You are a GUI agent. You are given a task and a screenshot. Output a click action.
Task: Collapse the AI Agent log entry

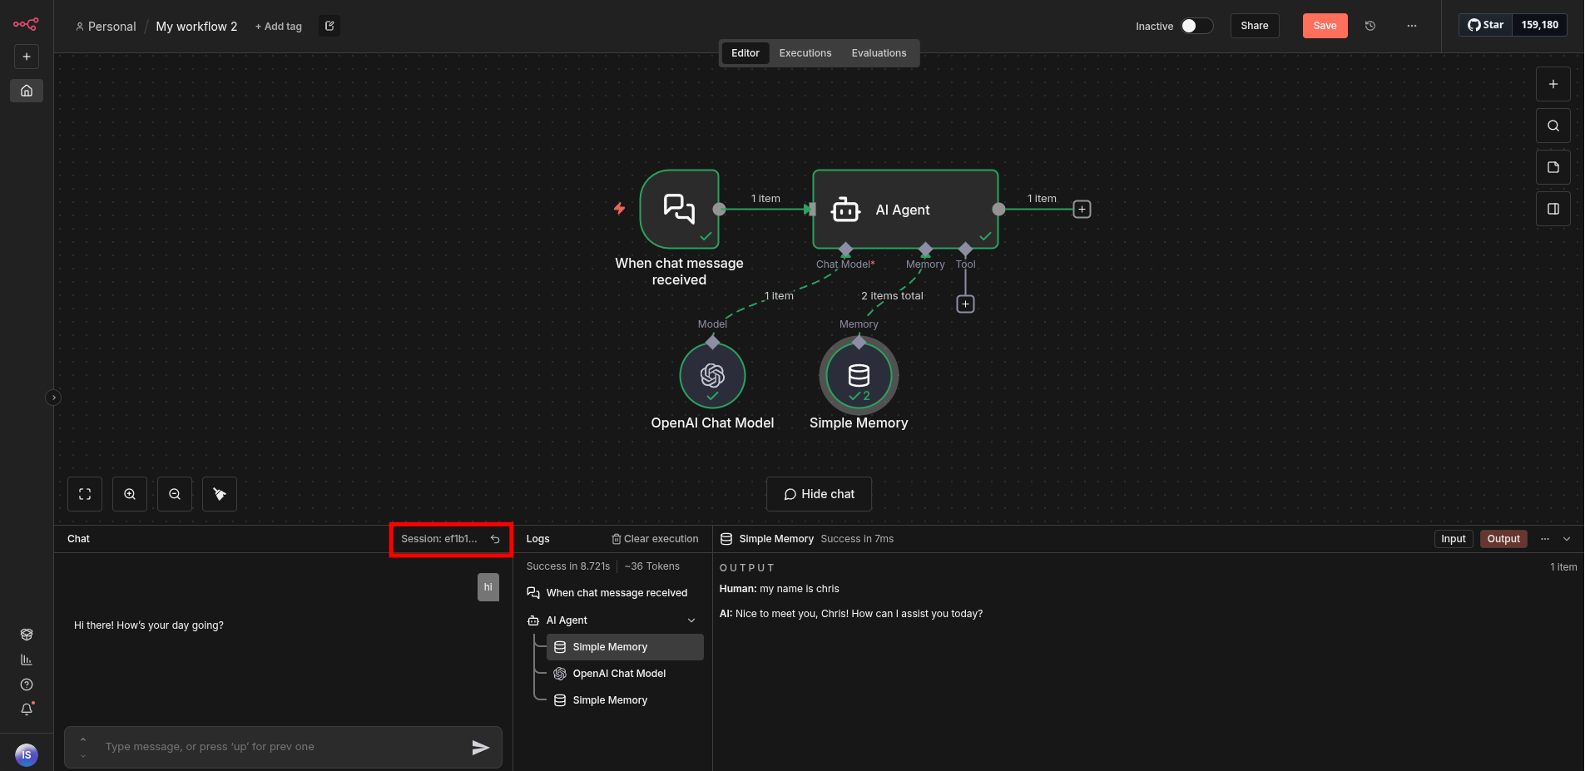(x=691, y=620)
